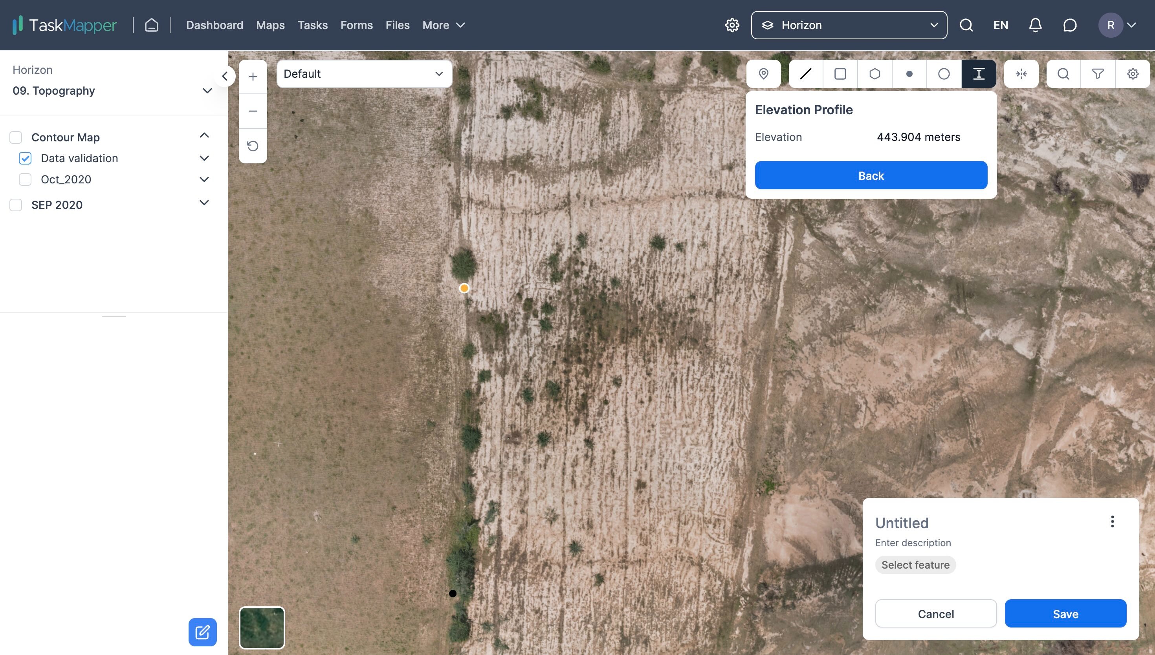Open the Forms menu item
This screenshot has height=655, width=1155.
pyautogui.click(x=357, y=25)
